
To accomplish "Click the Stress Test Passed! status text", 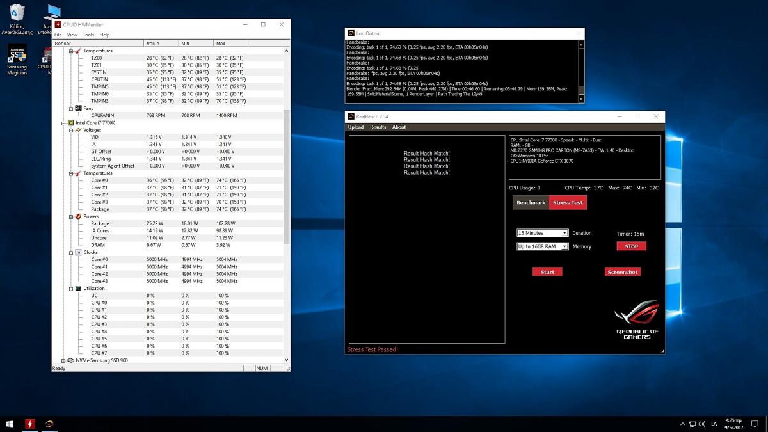I will (x=372, y=349).
